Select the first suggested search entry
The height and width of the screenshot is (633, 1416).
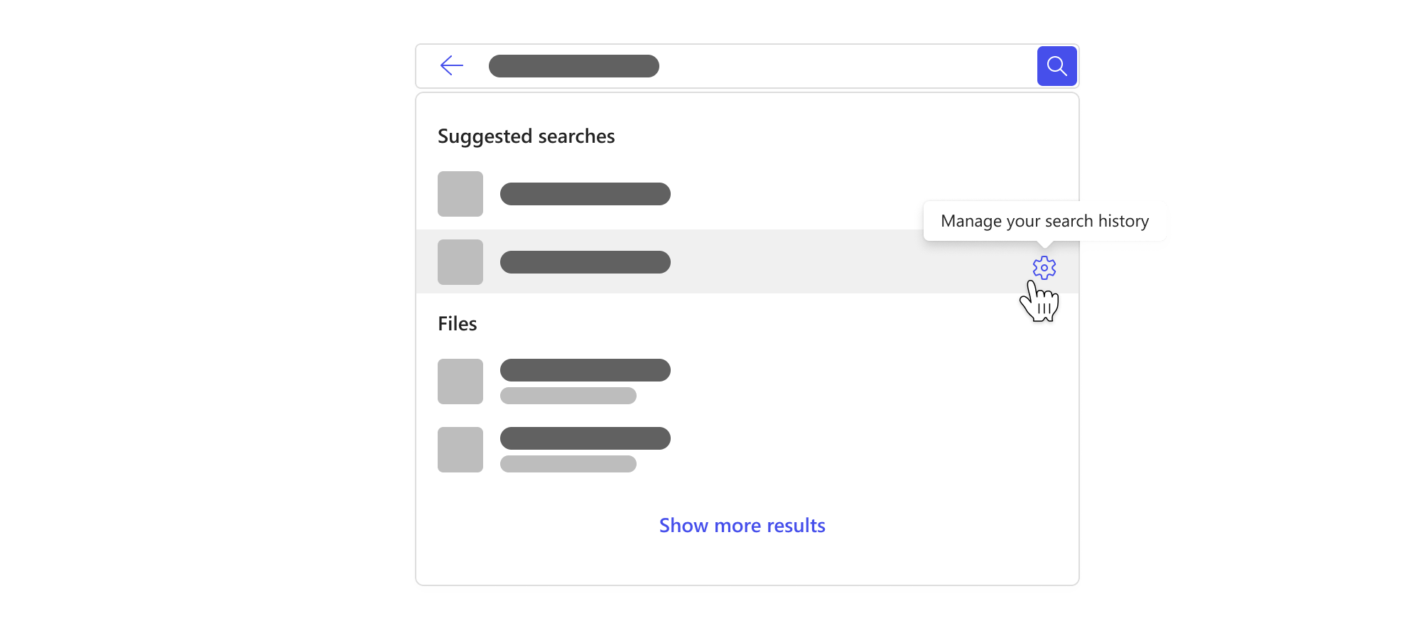pyautogui.click(x=585, y=193)
